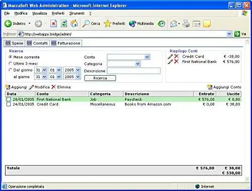
Task: Click the edit page toolbar icon
Action: (x=196, y=24)
